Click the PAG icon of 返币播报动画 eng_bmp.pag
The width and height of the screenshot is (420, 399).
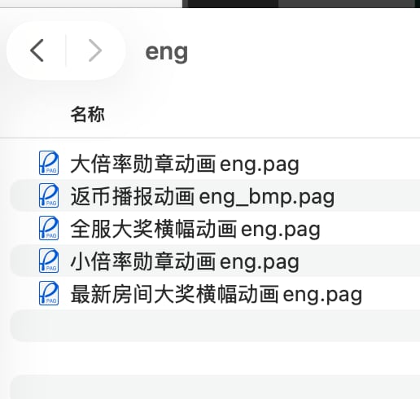tap(49, 195)
